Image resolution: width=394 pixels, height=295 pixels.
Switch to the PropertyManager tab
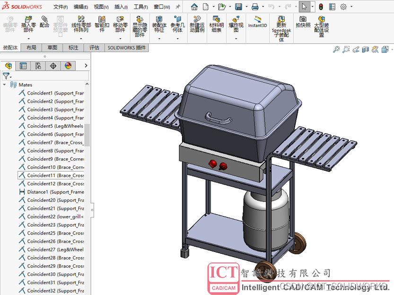pyautogui.click(x=23, y=66)
